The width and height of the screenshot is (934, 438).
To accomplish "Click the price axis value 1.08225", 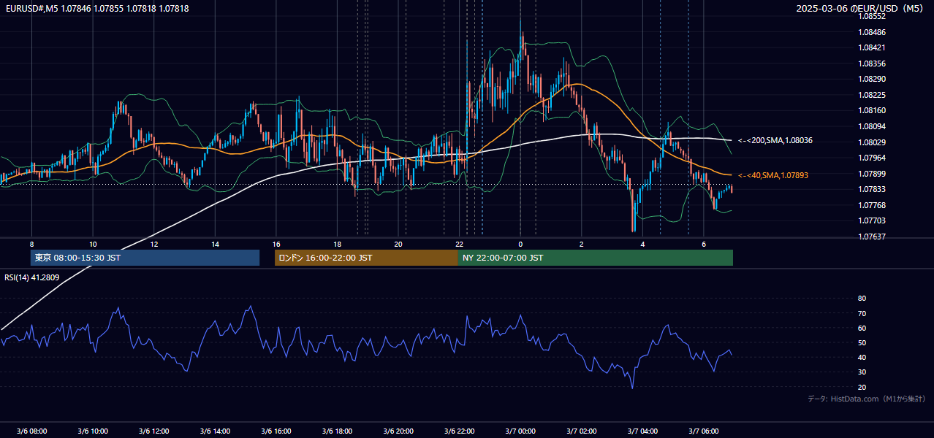I will tap(873, 95).
